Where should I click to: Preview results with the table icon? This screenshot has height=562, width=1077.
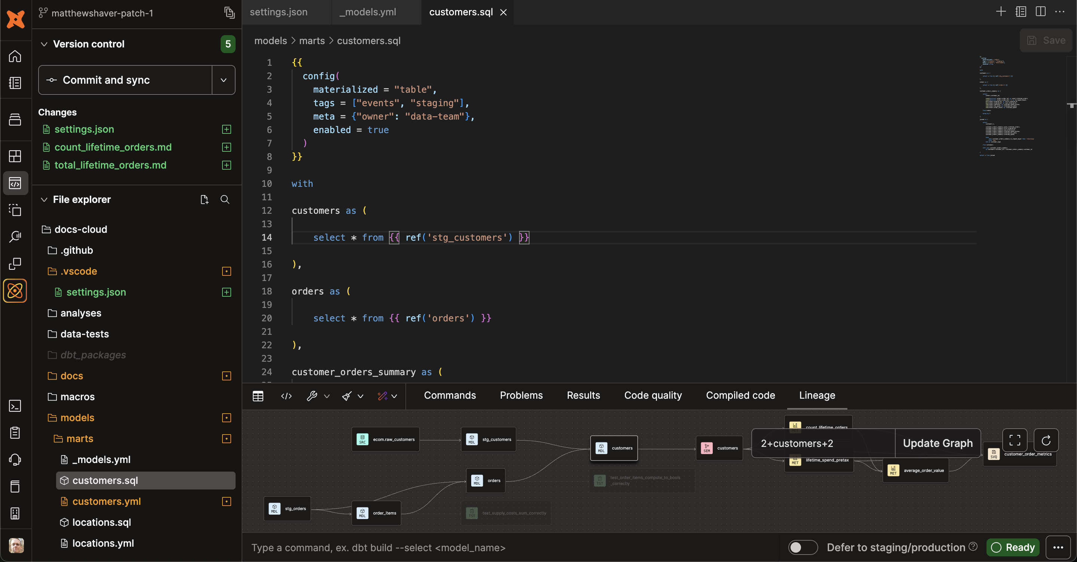click(x=258, y=396)
